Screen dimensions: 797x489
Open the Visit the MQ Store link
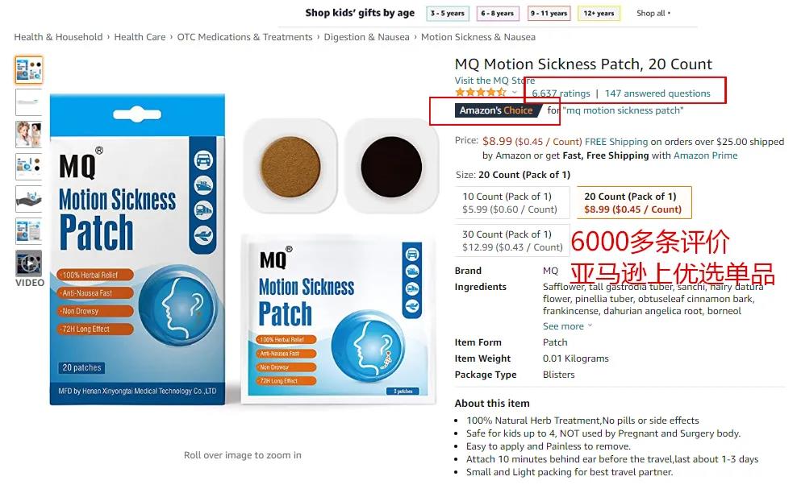494,81
